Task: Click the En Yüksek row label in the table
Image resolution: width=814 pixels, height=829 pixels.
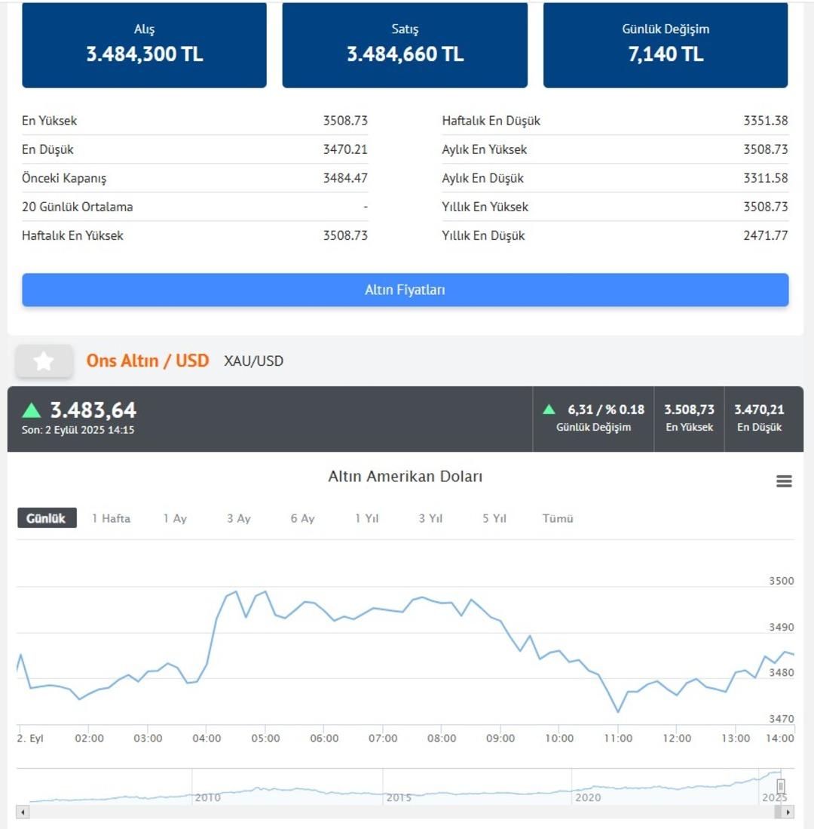Action: 49,121
